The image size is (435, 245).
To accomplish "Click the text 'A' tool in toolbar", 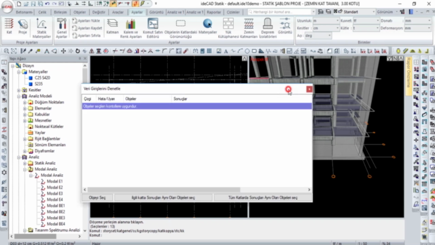I will click(x=226, y=51).
